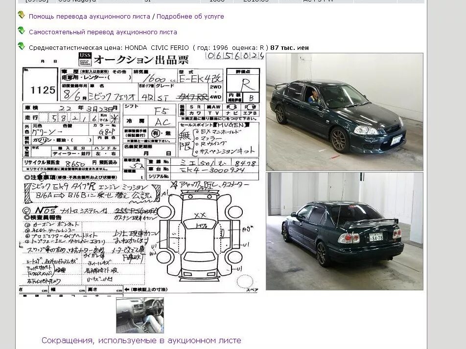Open interior dashboard thumbnail photo

point(140,315)
